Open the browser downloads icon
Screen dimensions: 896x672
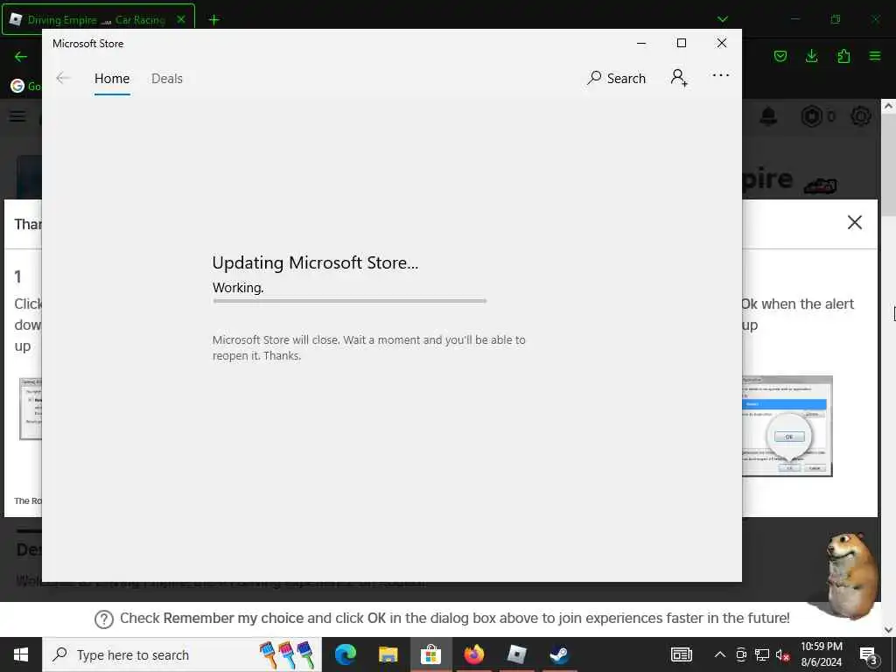[x=811, y=56]
